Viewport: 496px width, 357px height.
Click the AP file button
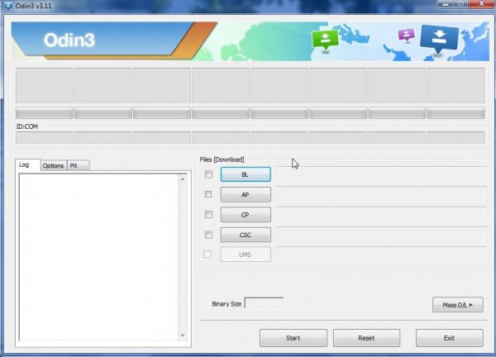246,194
